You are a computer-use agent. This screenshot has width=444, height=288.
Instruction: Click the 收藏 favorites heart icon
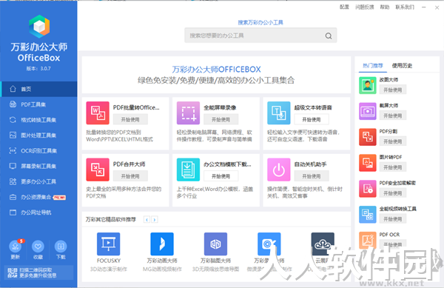pyautogui.click(x=38, y=247)
